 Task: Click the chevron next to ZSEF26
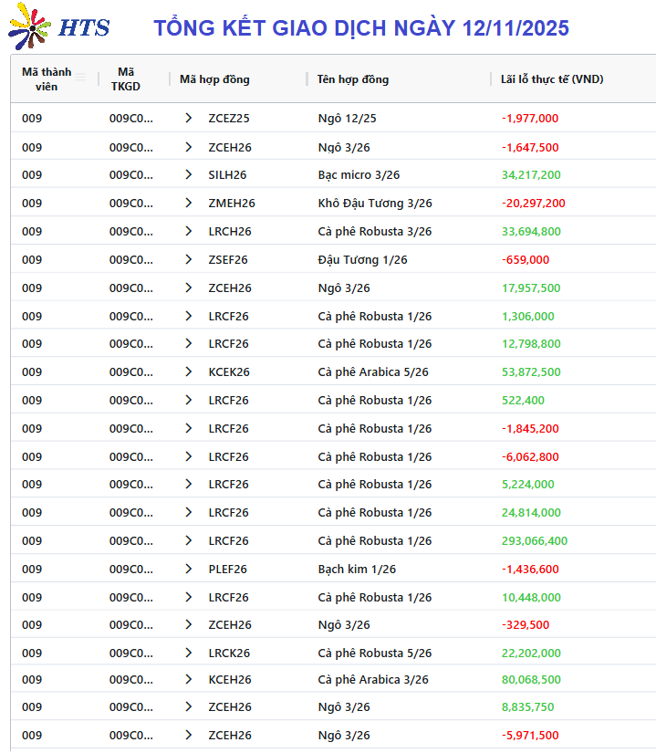(x=189, y=259)
